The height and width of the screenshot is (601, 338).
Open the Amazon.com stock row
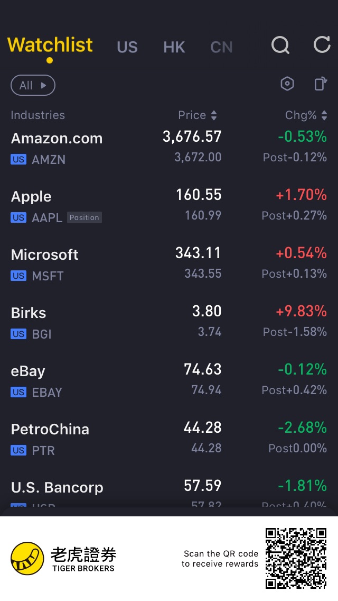(169, 148)
